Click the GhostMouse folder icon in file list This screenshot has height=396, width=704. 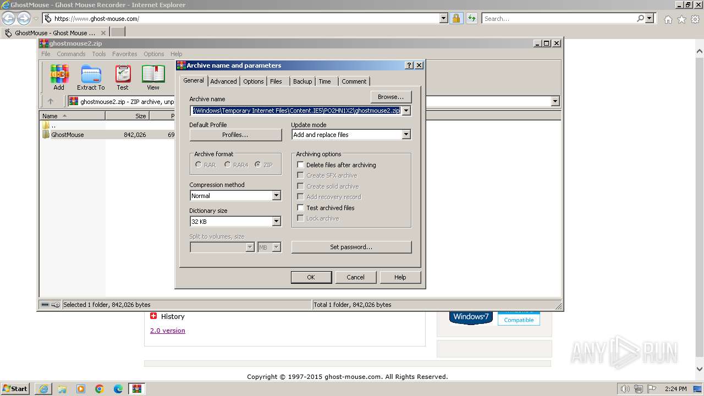pos(46,135)
